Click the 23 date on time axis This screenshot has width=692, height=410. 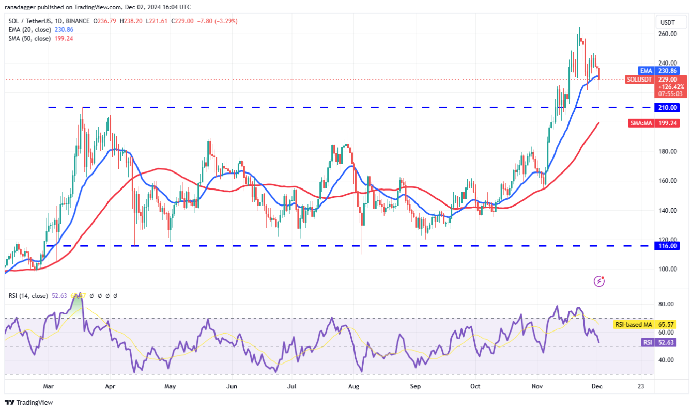[x=641, y=386]
